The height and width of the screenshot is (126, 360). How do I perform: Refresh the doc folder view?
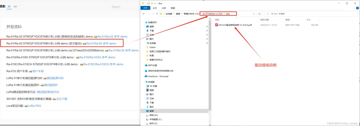click(259, 14)
